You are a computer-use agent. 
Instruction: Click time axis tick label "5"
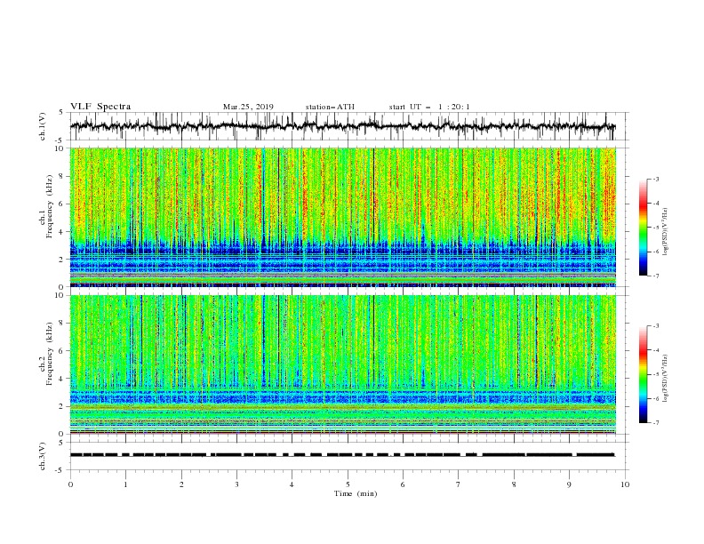point(348,484)
